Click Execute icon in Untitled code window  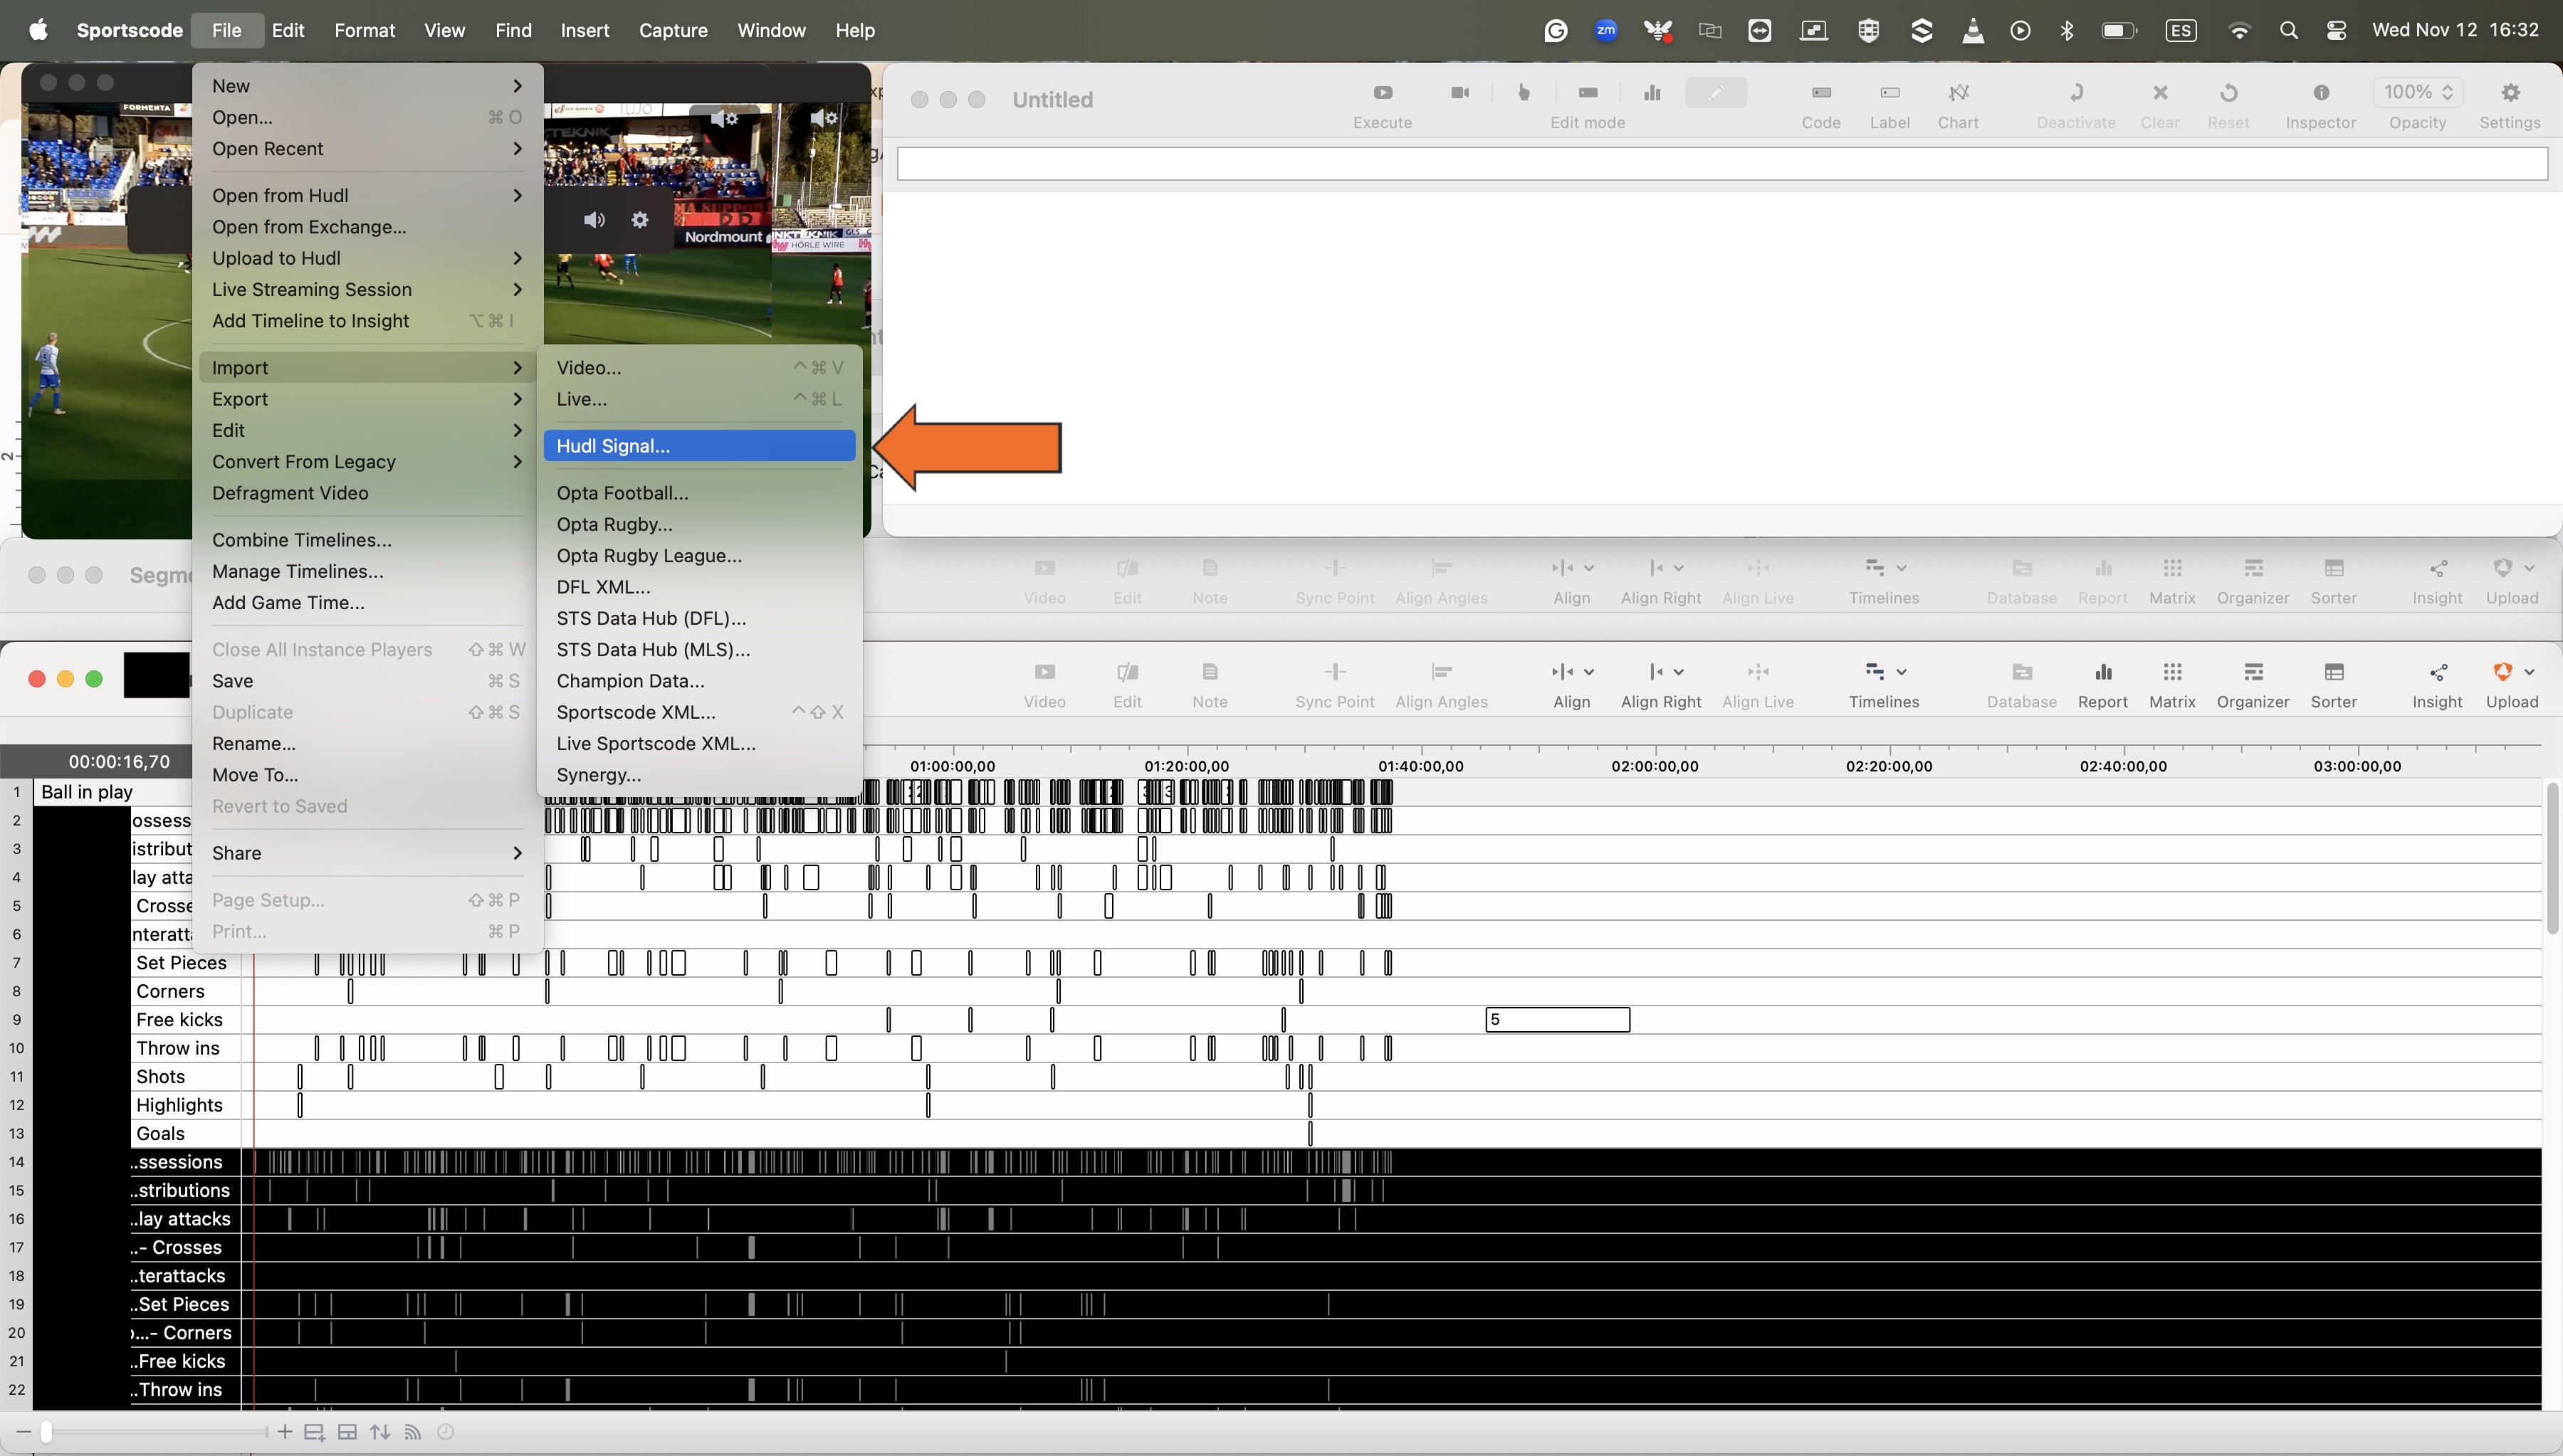tap(1383, 93)
